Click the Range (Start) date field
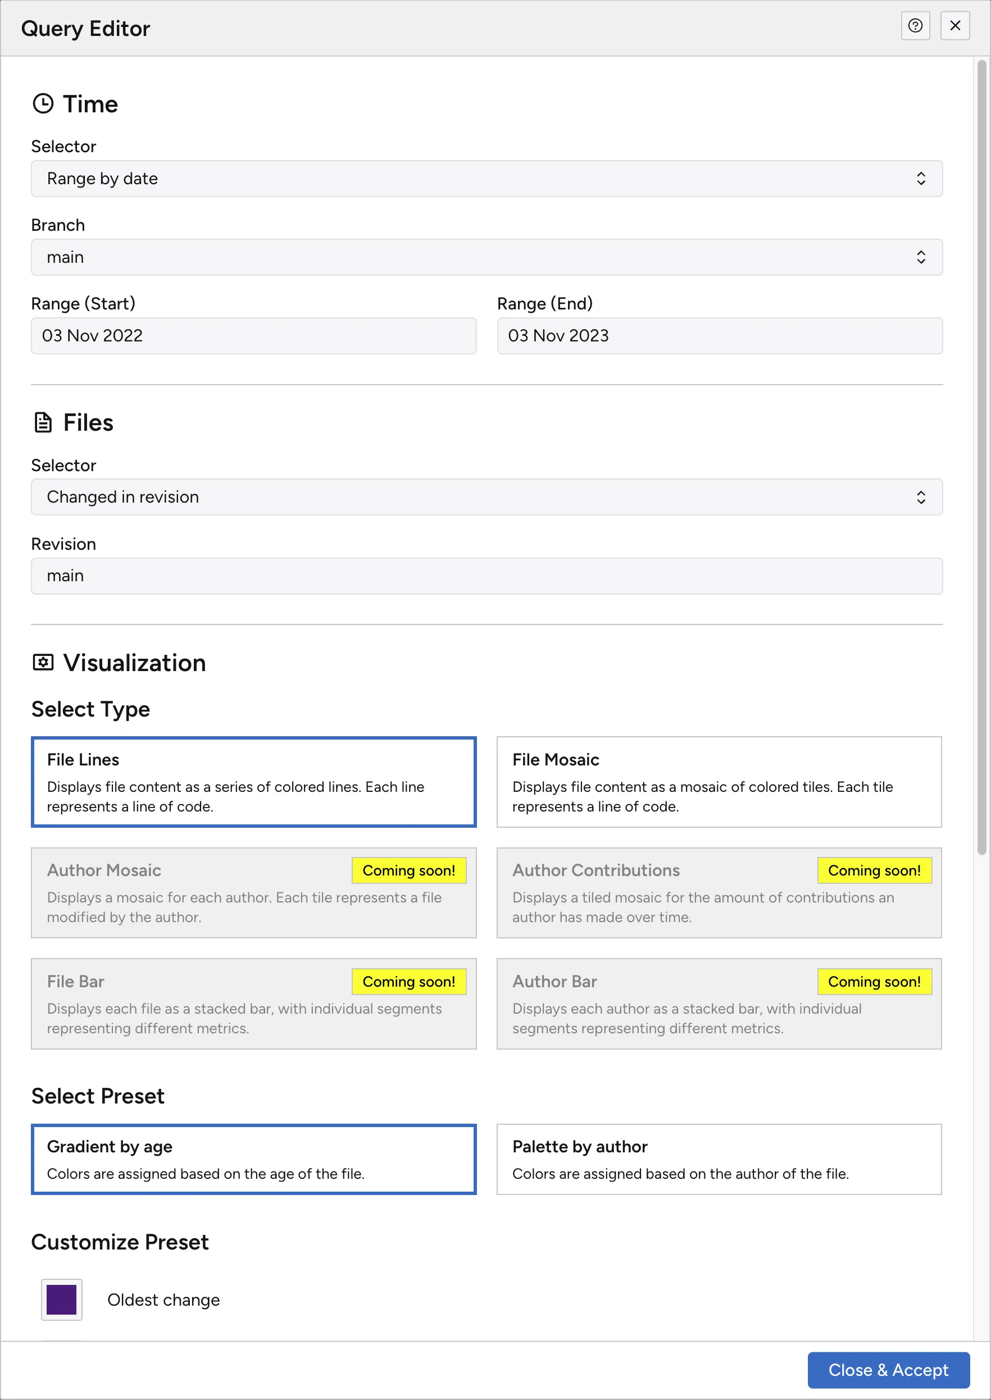 point(253,335)
